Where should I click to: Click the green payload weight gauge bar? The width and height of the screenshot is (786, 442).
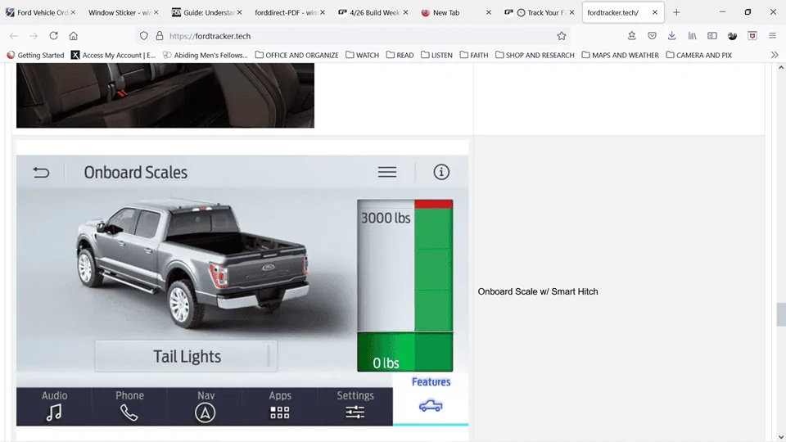(434, 269)
